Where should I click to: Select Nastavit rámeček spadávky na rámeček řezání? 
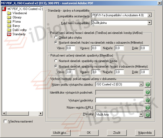click(56, 66)
